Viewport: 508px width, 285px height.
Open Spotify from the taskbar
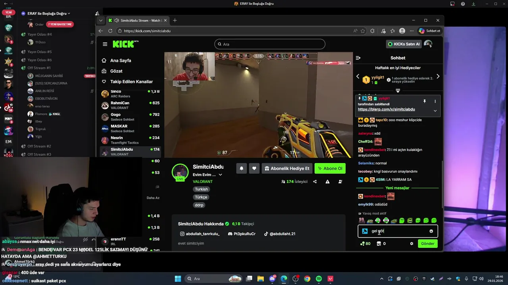319,279
